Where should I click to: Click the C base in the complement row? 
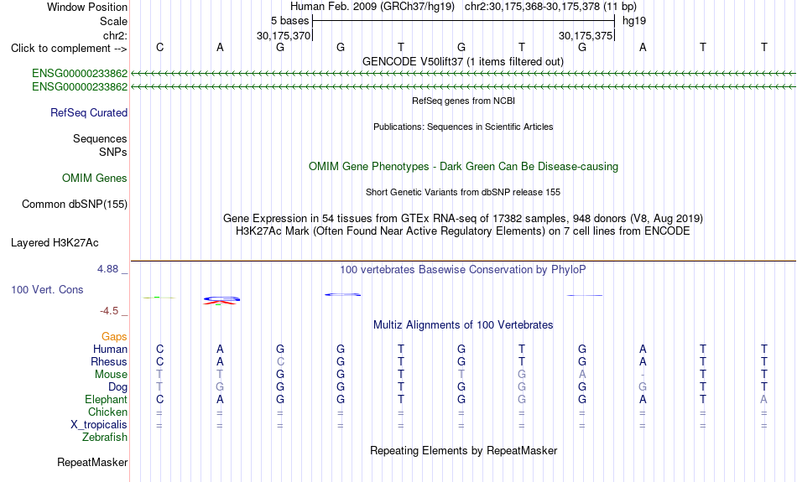point(159,47)
